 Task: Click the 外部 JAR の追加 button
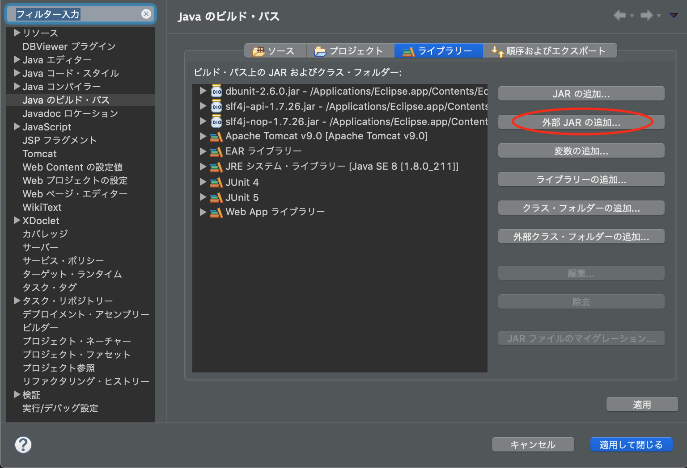[581, 121]
